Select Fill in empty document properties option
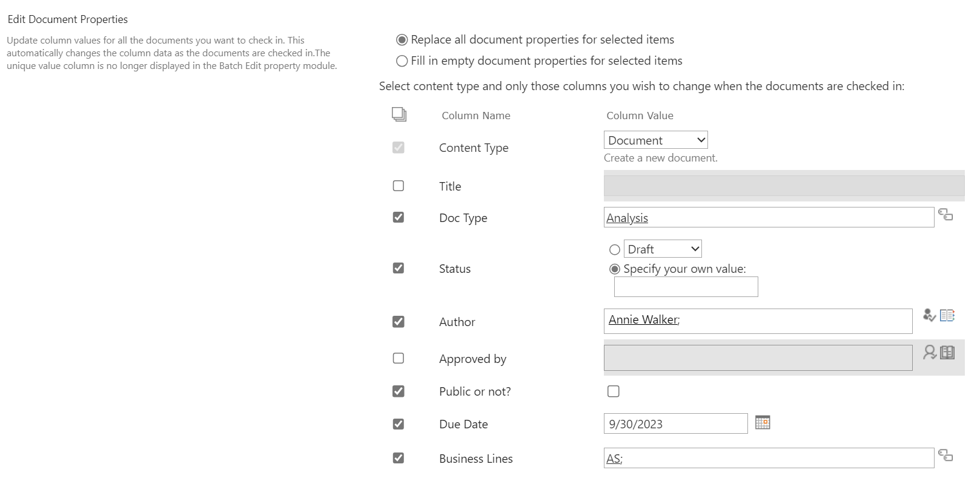The width and height of the screenshot is (980, 490). [x=402, y=61]
